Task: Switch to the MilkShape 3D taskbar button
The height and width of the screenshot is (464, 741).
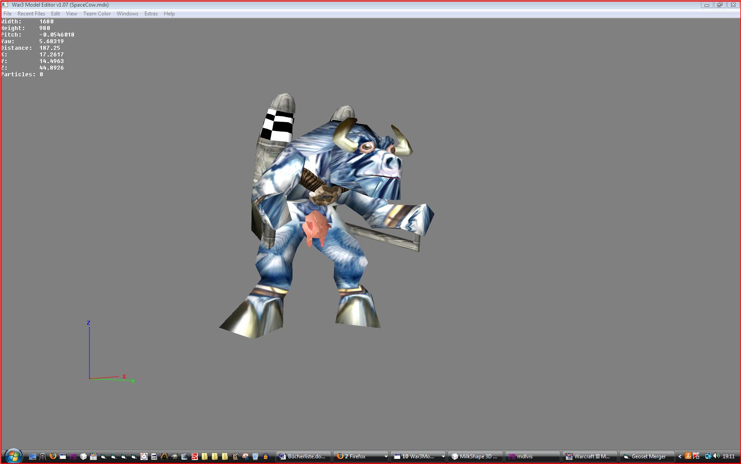Action: point(475,457)
